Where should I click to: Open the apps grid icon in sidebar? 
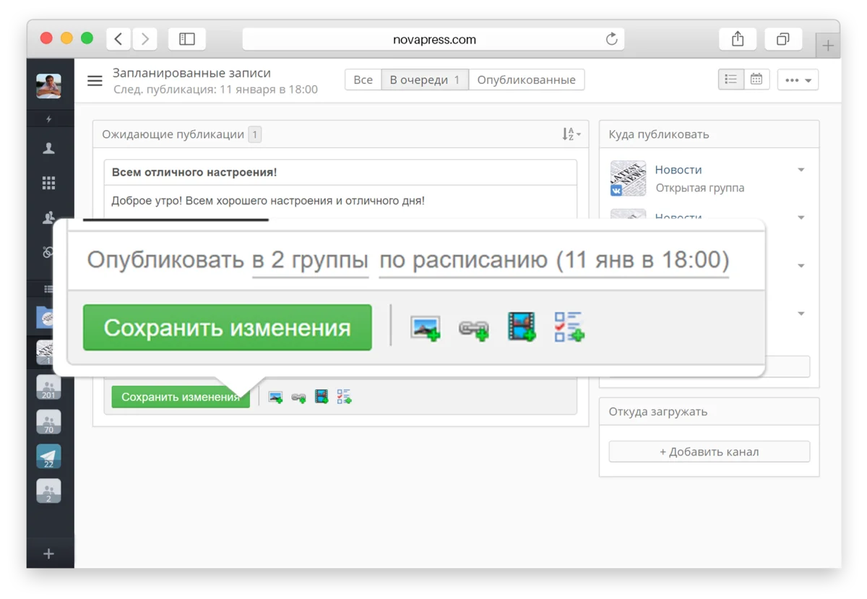(48, 183)
